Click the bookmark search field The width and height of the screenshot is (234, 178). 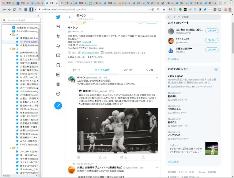(x=21, y=20)
